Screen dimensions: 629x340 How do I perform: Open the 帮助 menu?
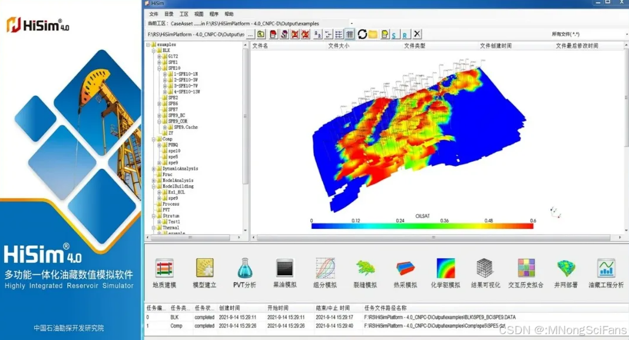(229, 14)
